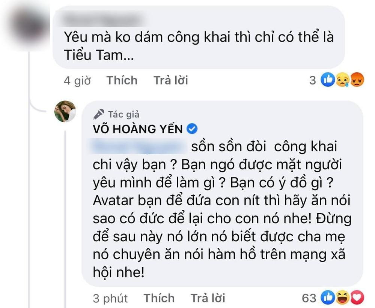Viewport: 375px width, 308px height.
Task: View the 63 reactions count on the reply
Action: 309,298
